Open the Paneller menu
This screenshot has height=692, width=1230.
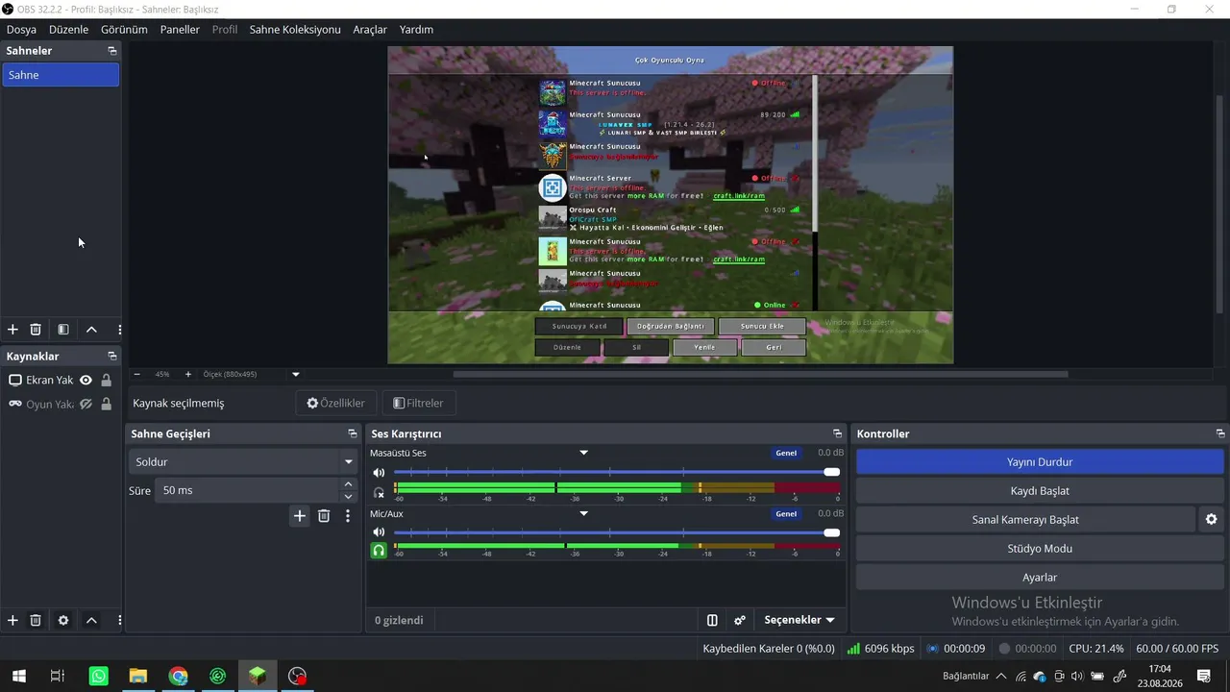[180, 30]
